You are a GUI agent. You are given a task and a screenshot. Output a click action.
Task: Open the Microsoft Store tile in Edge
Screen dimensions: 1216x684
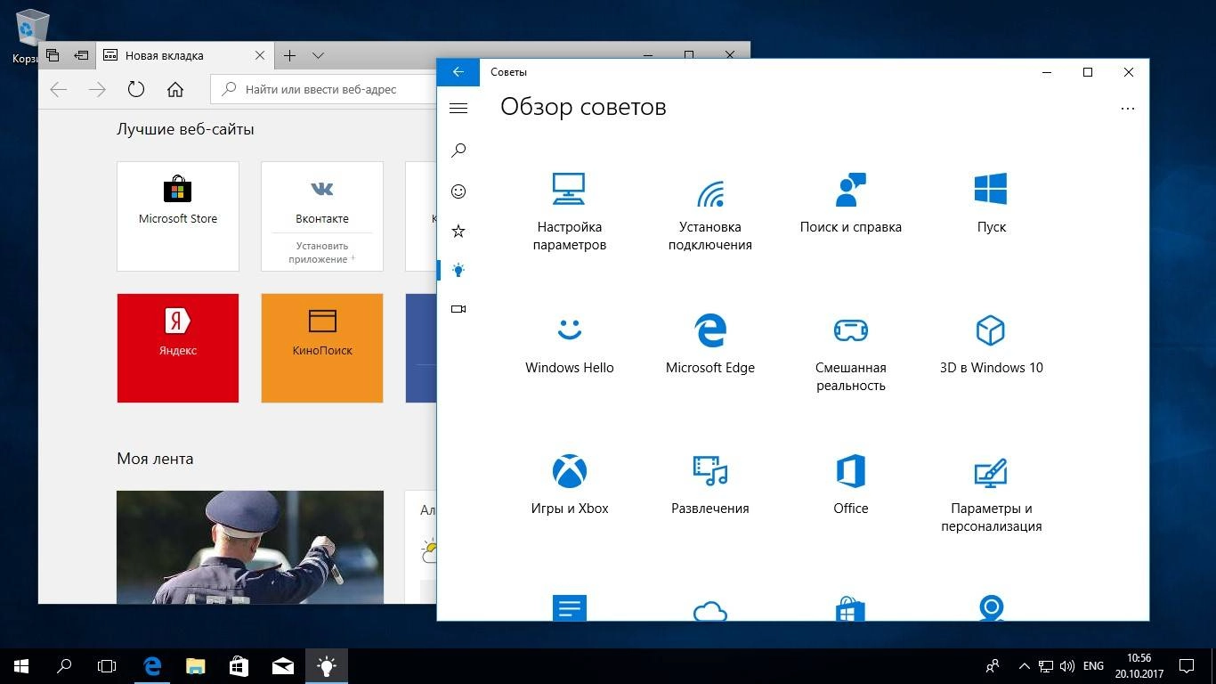[x=178, y=216]
